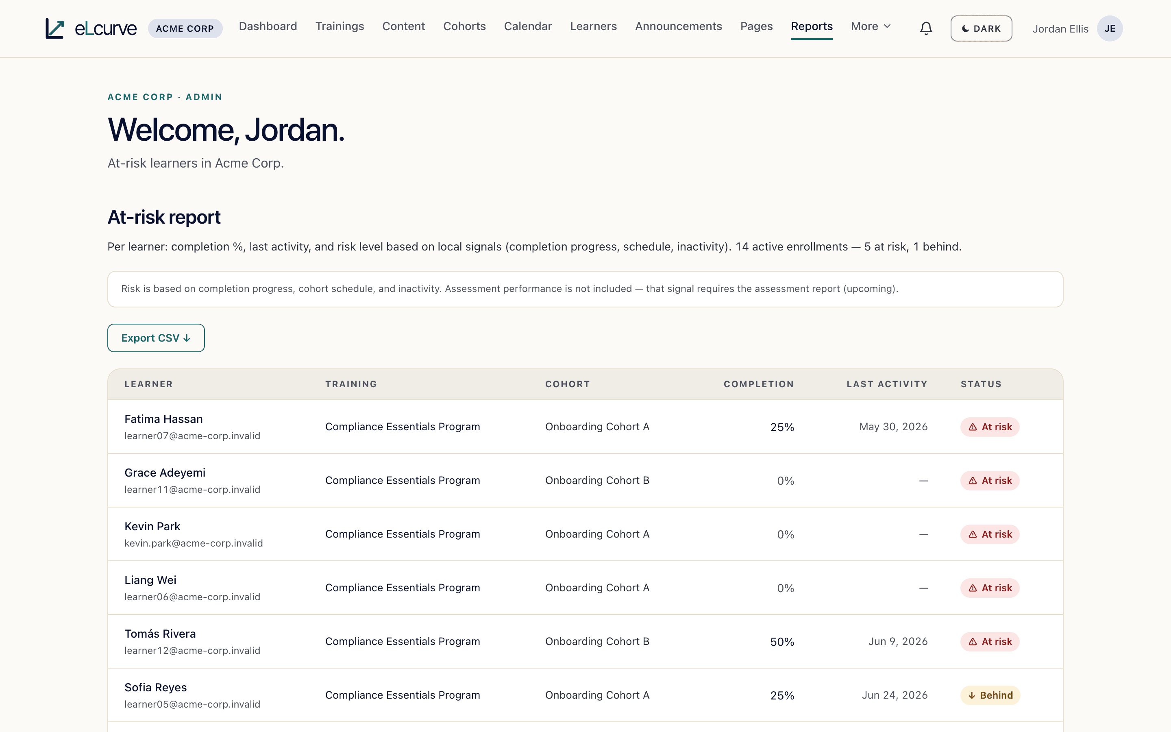
Task: Click the COMPLETION column header
Action: (x=759, y=384)
